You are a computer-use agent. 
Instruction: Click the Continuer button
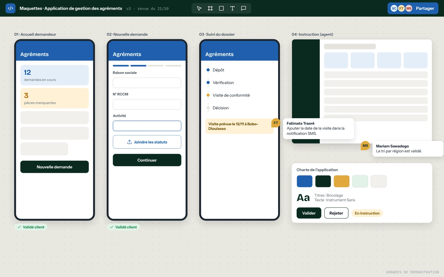pyautogui.click(x=147, y=160)
